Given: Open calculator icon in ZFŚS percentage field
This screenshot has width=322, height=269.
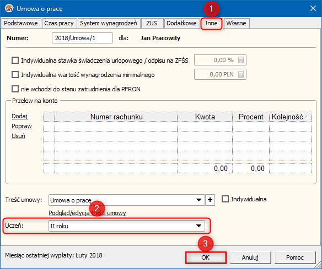Looking at the screenshot, I should click(241, 60).
